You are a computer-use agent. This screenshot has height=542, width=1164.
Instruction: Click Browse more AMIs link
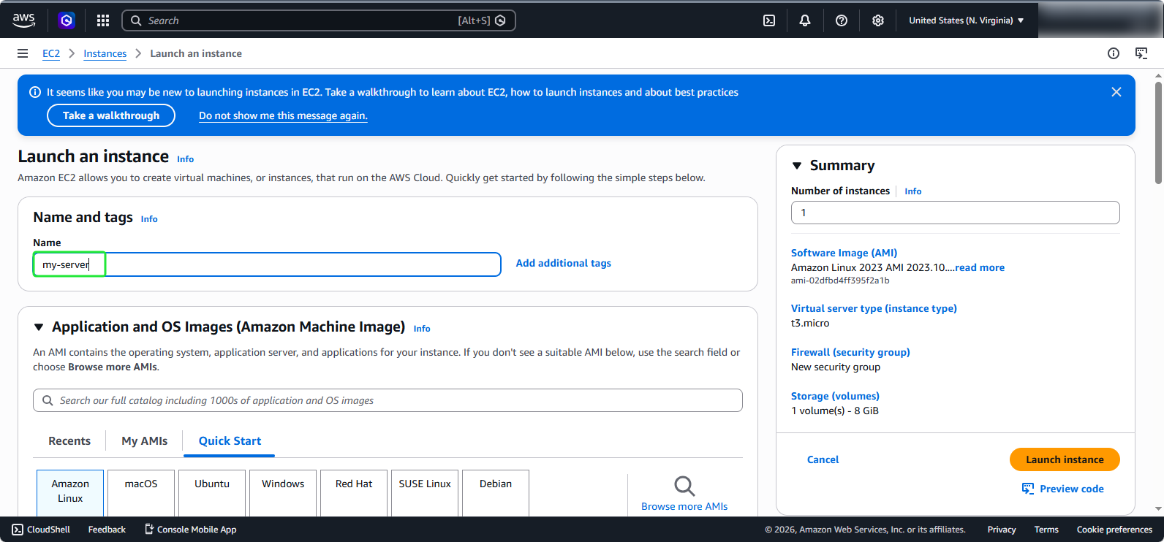coord(684,506)
